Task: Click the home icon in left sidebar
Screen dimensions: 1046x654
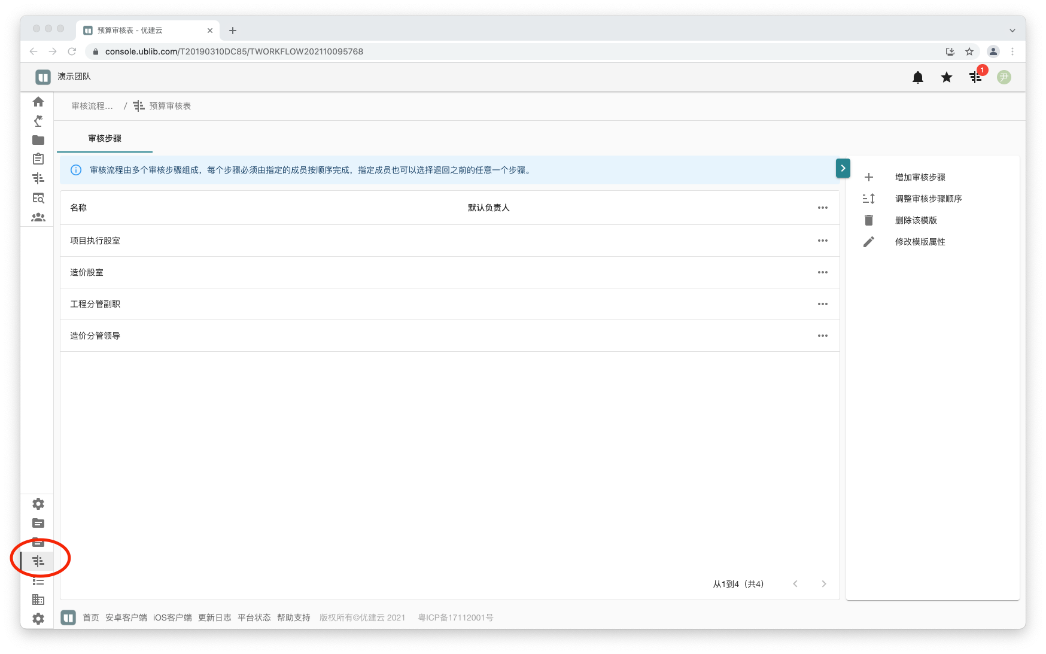Action: [x=38, y=102]
